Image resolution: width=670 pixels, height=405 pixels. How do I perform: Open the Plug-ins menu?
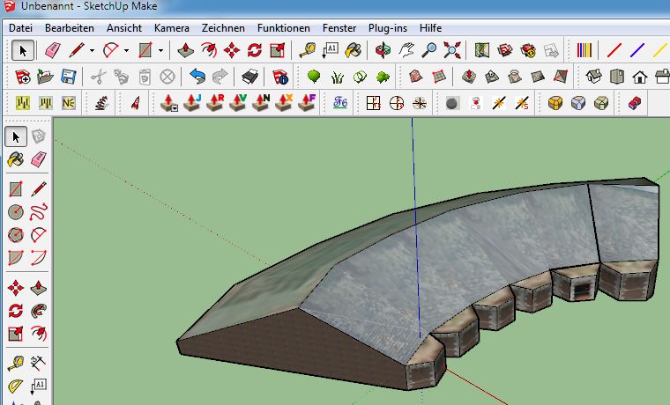tap(387, 28)
